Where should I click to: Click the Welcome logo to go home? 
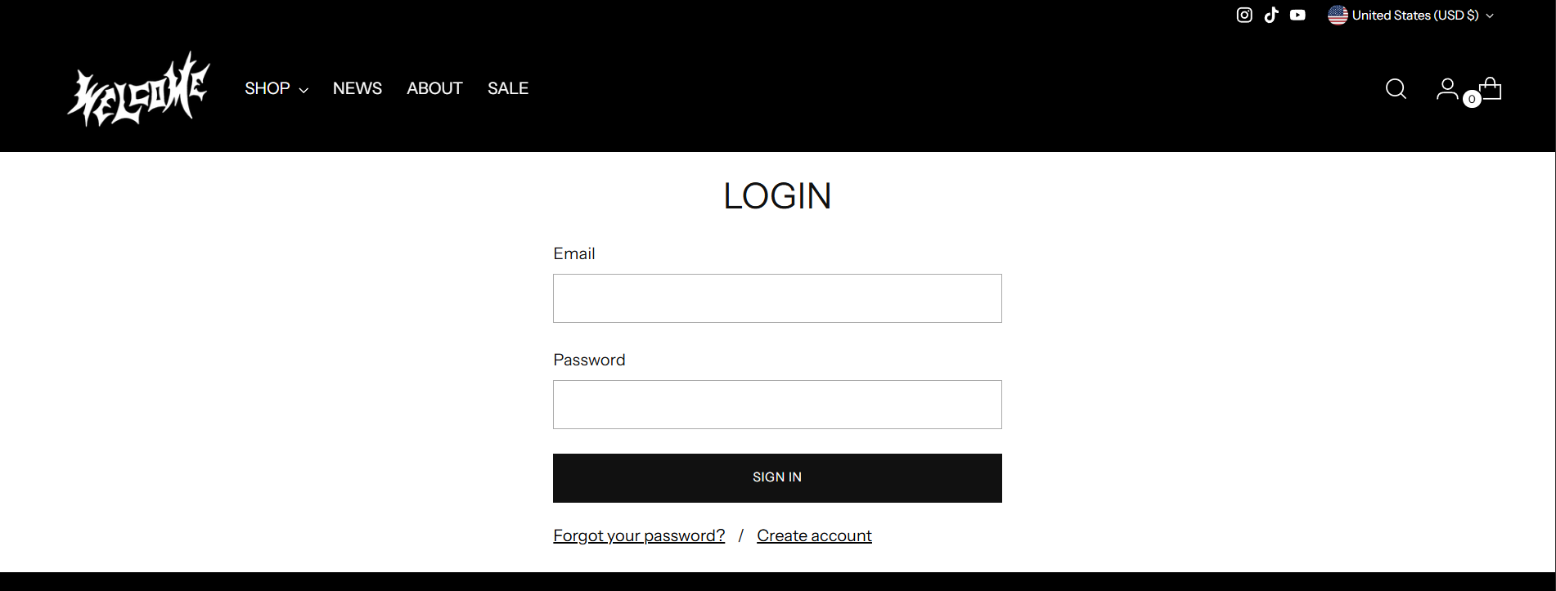[139, 89]
